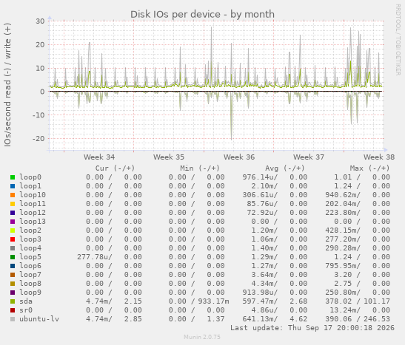Click the y-axis label '30'
Viewport: 405px width, 345px height.
tap(40, 21)
